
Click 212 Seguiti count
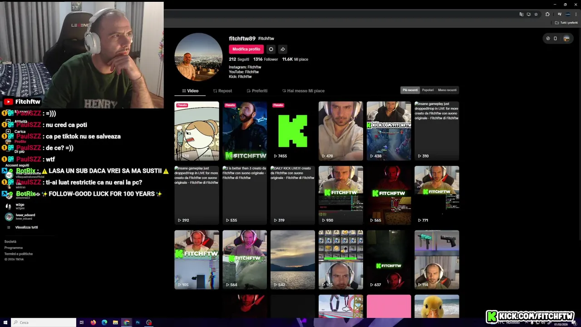(x=239, y=59)
